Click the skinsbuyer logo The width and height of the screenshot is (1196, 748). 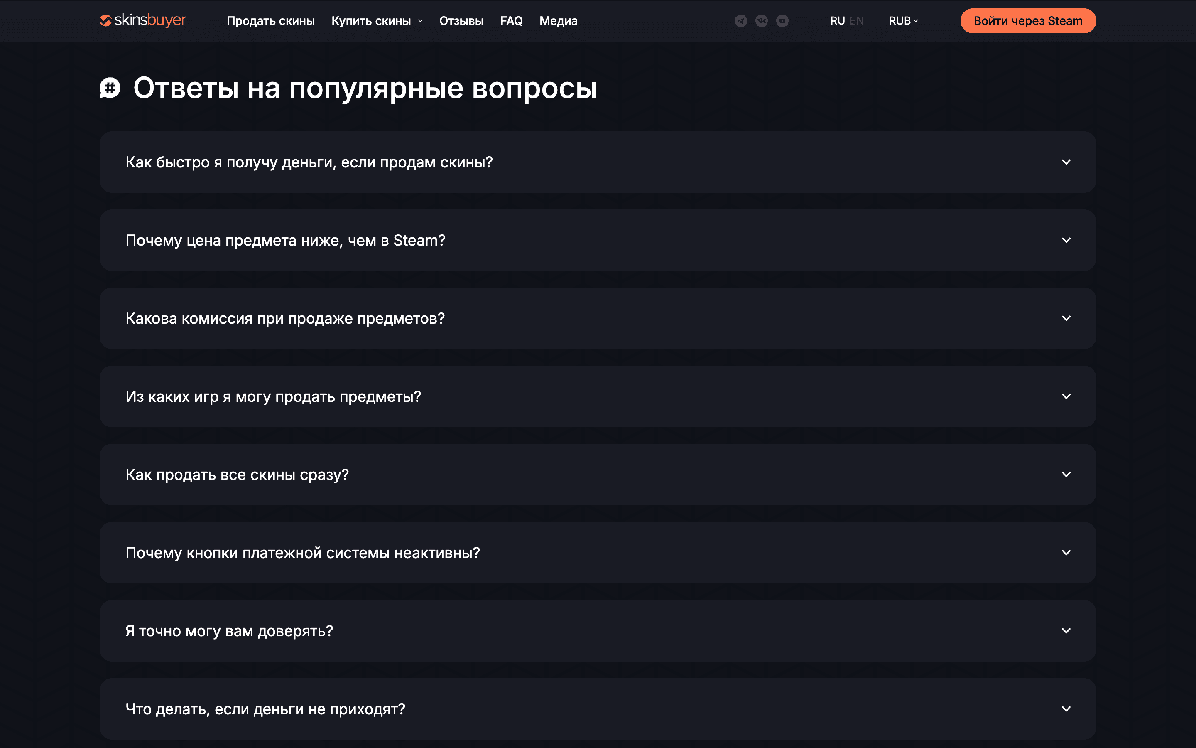(143, 20)
